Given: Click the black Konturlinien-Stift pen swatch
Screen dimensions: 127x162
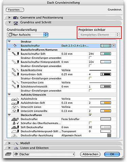Looking at the screenshot, I should (x=106, y=74).
